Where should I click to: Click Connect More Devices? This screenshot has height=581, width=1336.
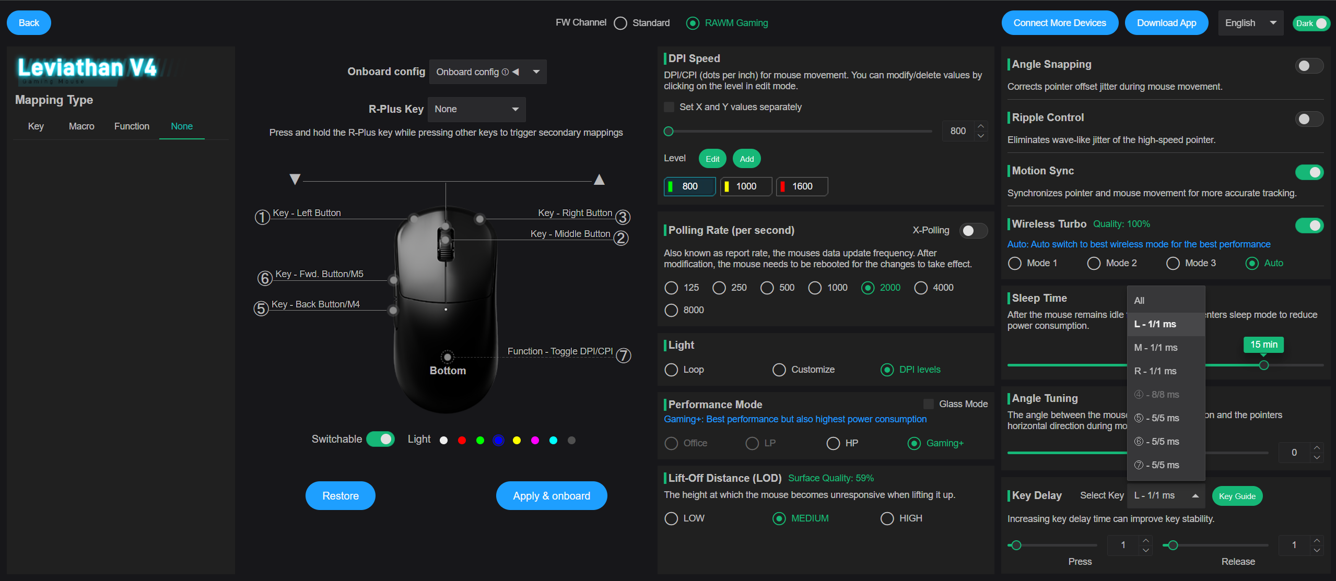(x=1060, y=23)
